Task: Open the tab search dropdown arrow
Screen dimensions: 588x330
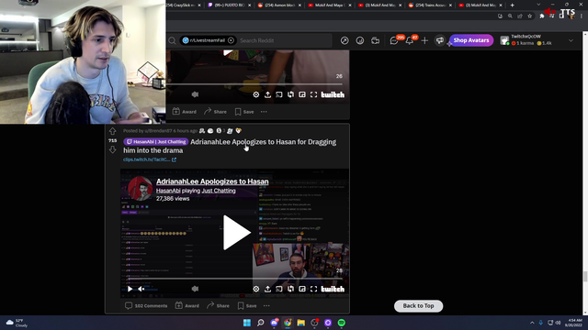Action: point(538,5)
